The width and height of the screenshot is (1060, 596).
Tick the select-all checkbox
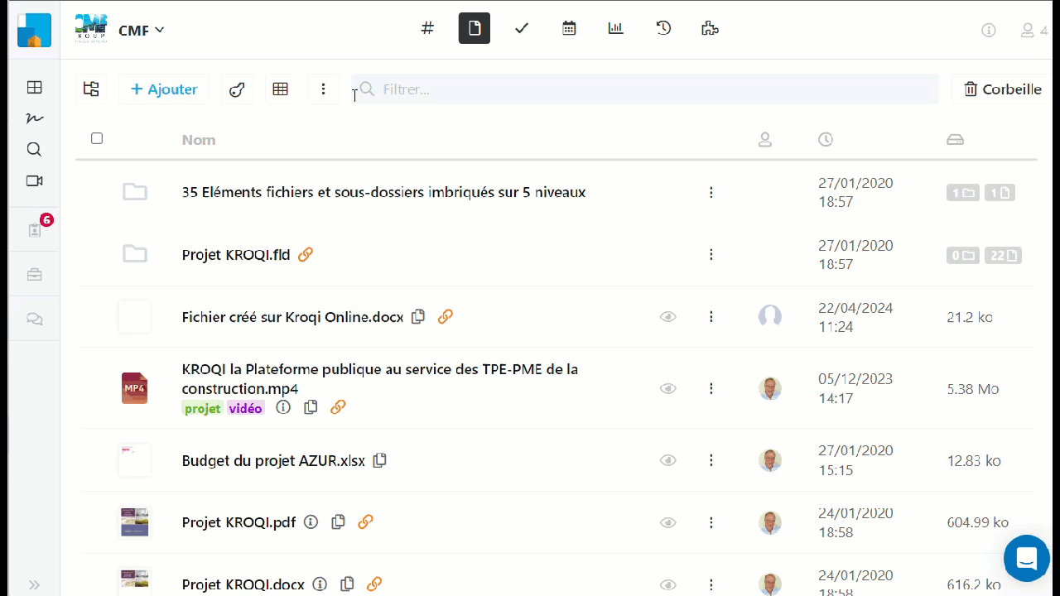tap(97, 138)
